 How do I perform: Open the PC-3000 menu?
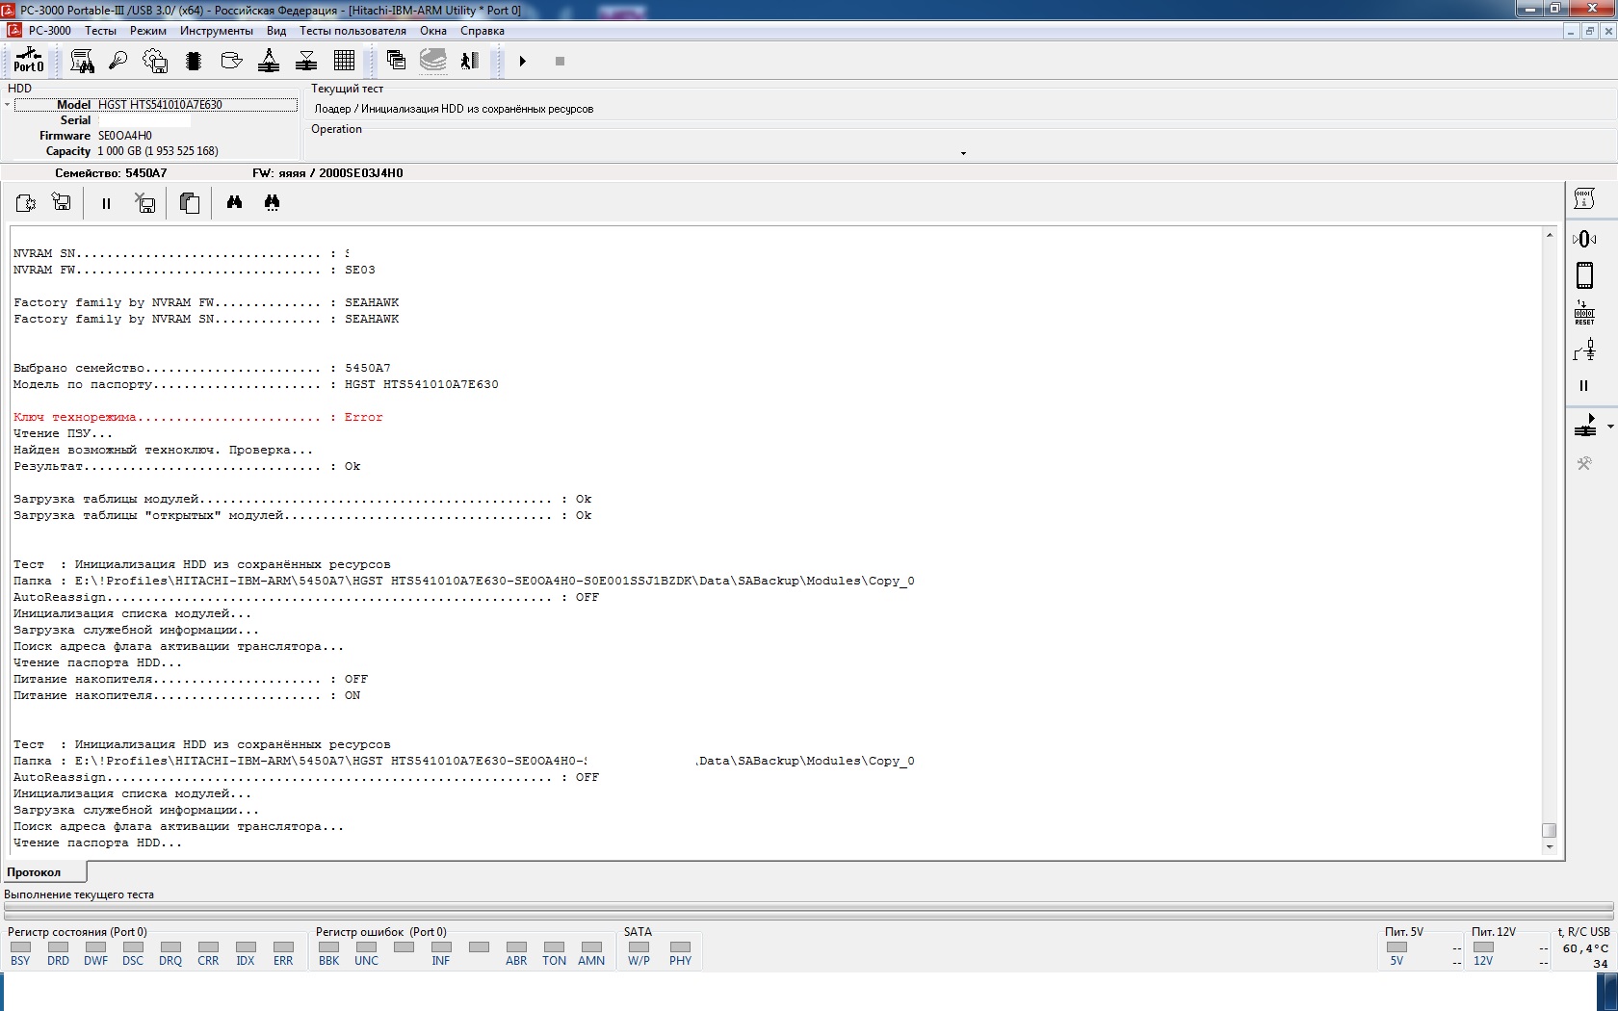pos(50,31)
